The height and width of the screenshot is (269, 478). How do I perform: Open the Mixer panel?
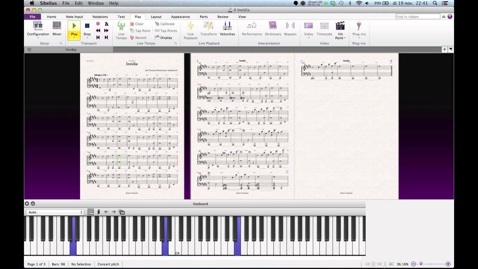click(x=57, y=29)
